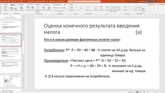Open the Справка tab

click(x=71, y=4)
